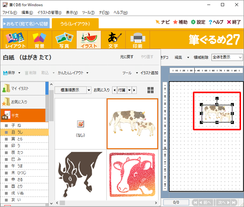Open the お気に入り favorites folder
The image size is (244, 207).
tap(23, 102)
